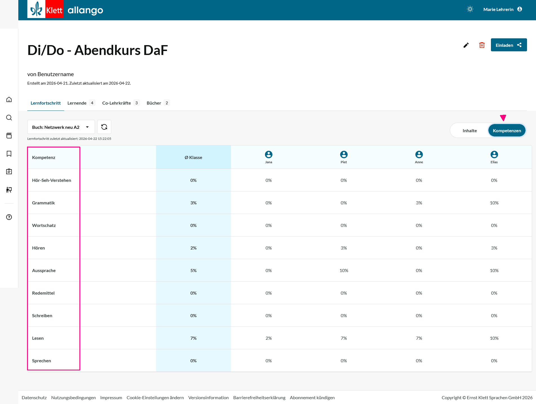Open the Barrierefreiheitserklärung footer link
The width and height of the screenshot is (536, 404).
pos(259,398)
